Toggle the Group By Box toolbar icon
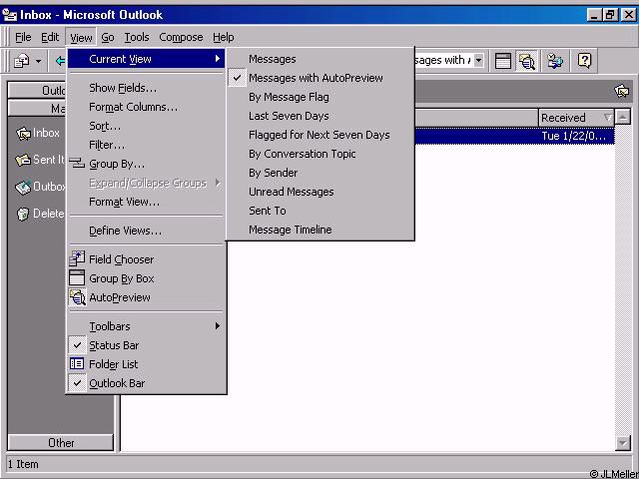Viewport: 639px width, 479px height. point(503,61)
